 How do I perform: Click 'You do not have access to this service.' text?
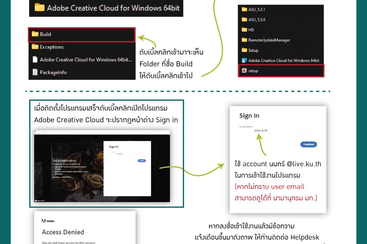coord(69,243)
